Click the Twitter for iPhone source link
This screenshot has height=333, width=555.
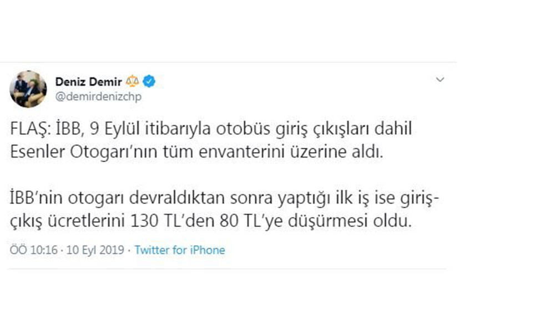(x=180, y=250)
